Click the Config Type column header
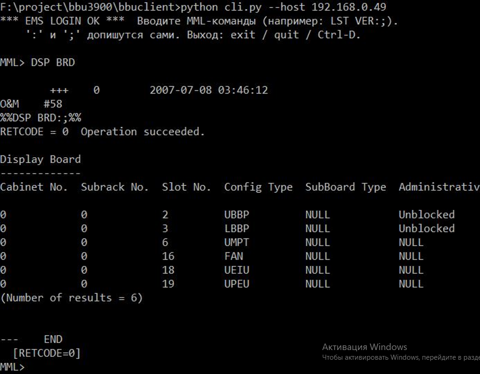 click(258, 187)
